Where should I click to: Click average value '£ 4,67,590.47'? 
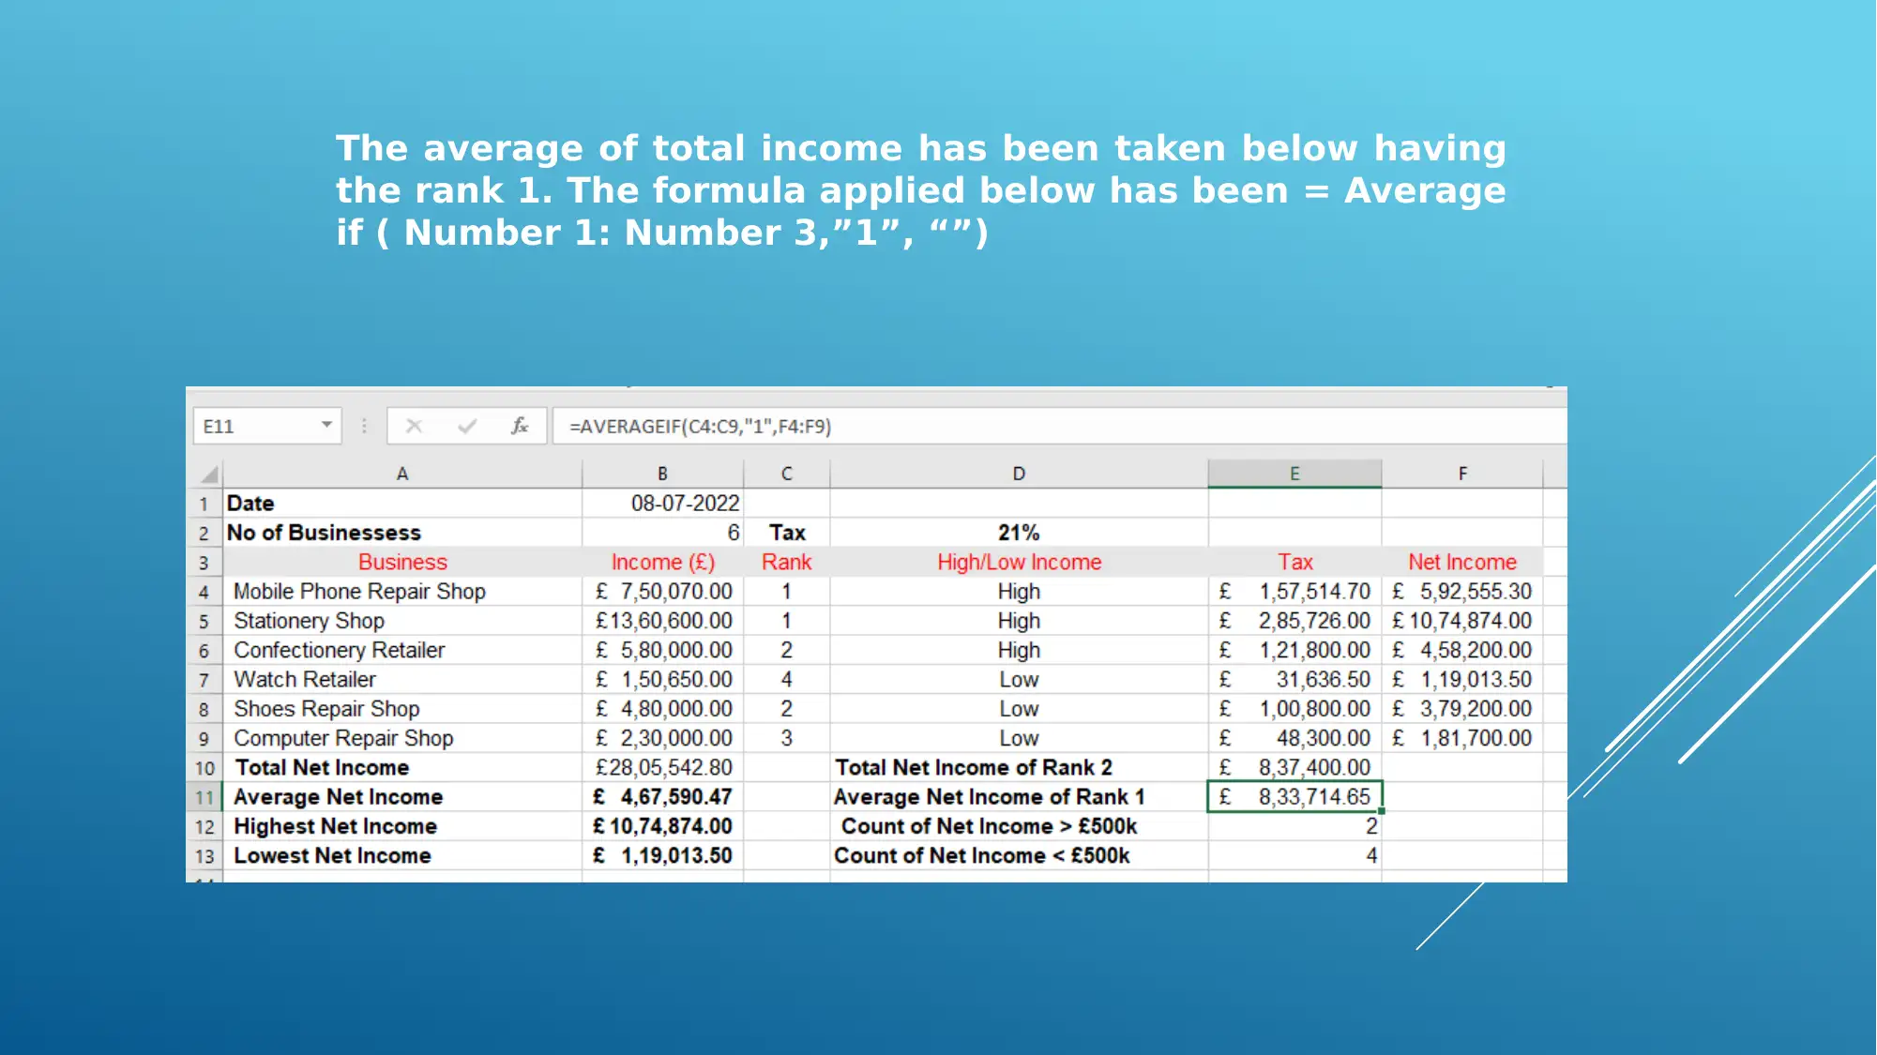662,797
